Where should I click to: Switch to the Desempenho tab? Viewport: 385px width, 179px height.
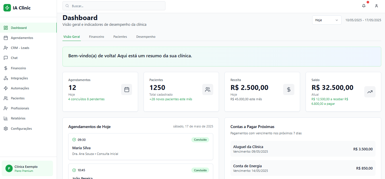pos(146,37)
